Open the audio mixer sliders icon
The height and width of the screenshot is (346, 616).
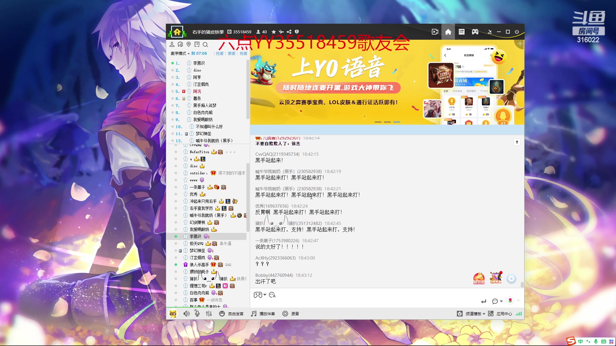(x=209, y=314)
